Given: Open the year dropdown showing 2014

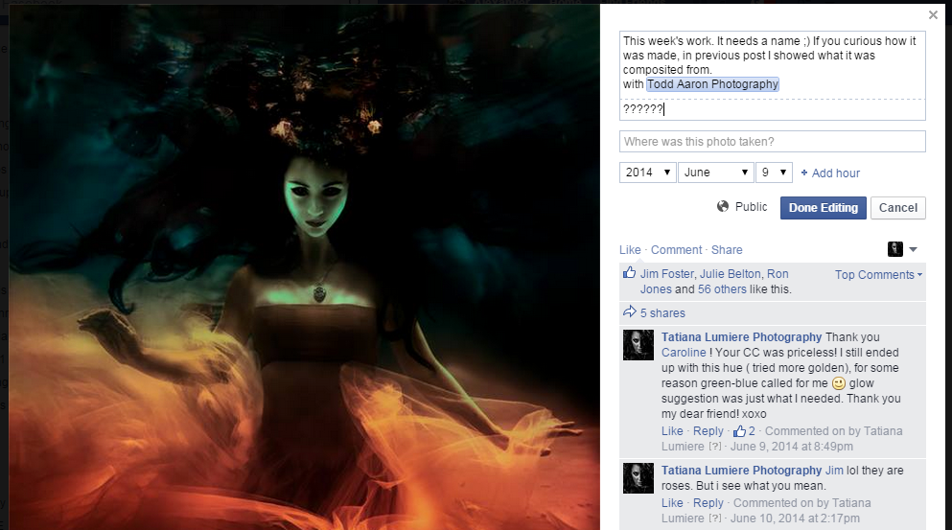Looking at the screenshot, I should pos(647,173).
